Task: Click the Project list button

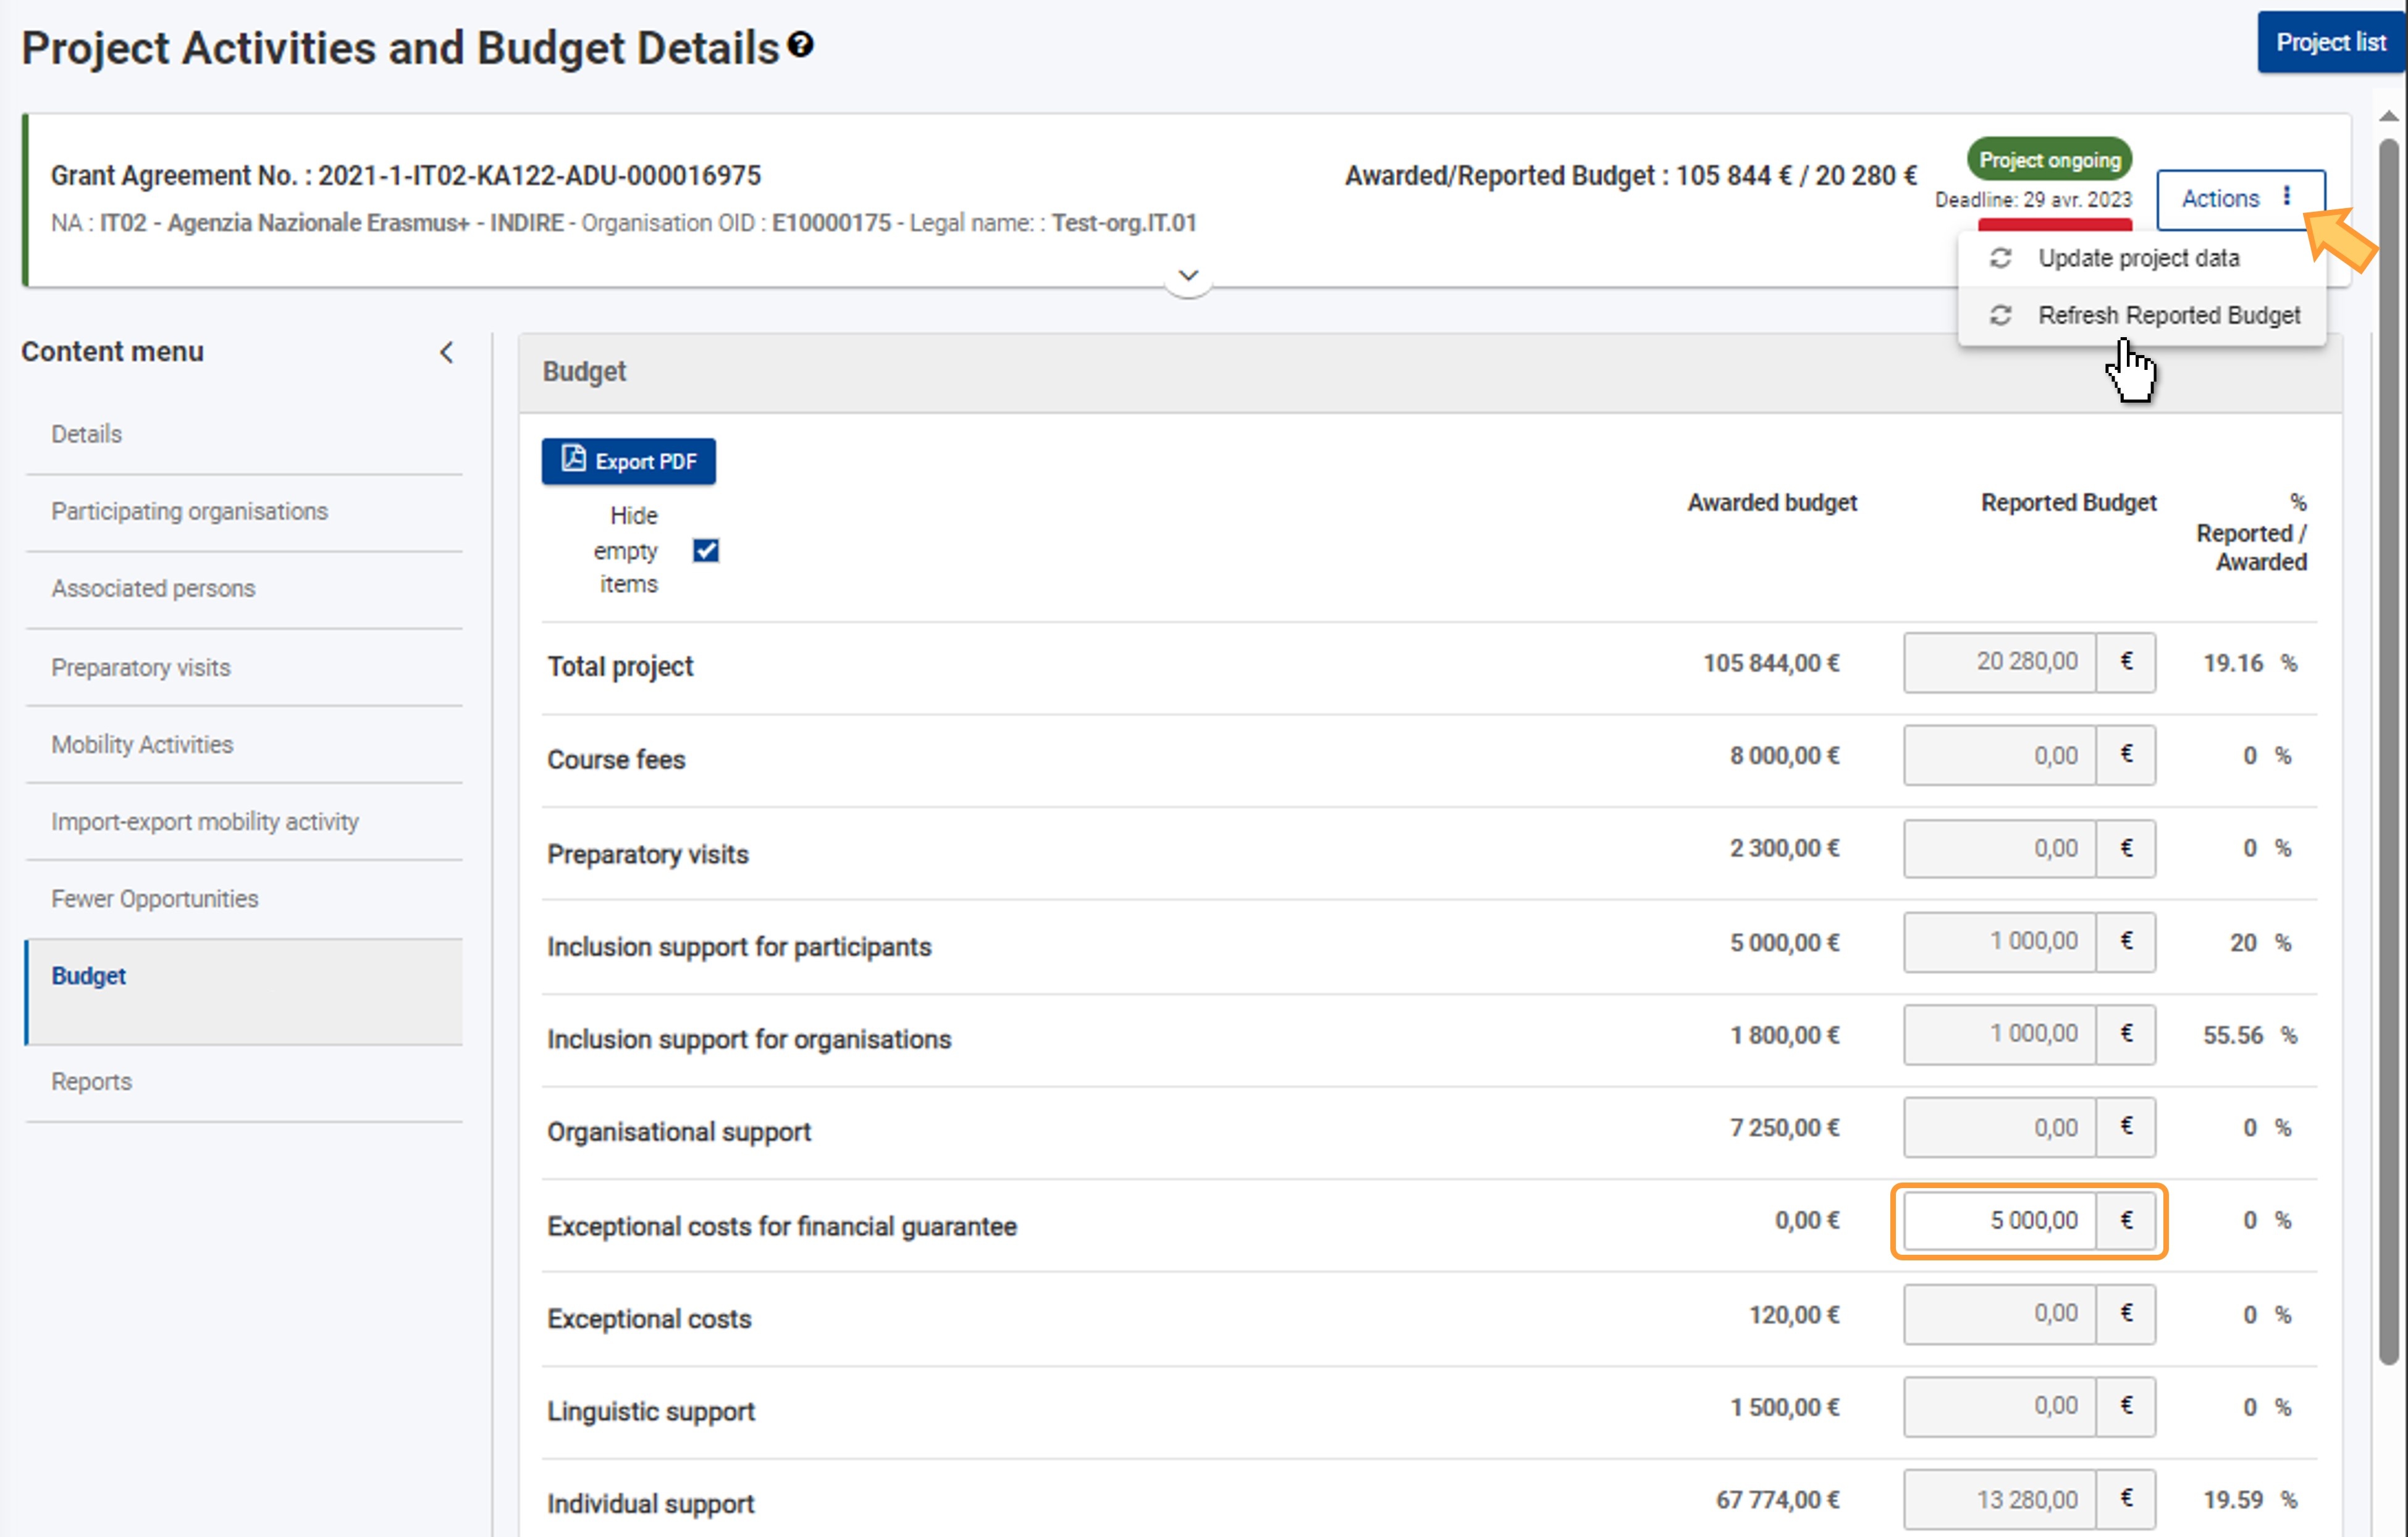Action: pos(2330,42)
